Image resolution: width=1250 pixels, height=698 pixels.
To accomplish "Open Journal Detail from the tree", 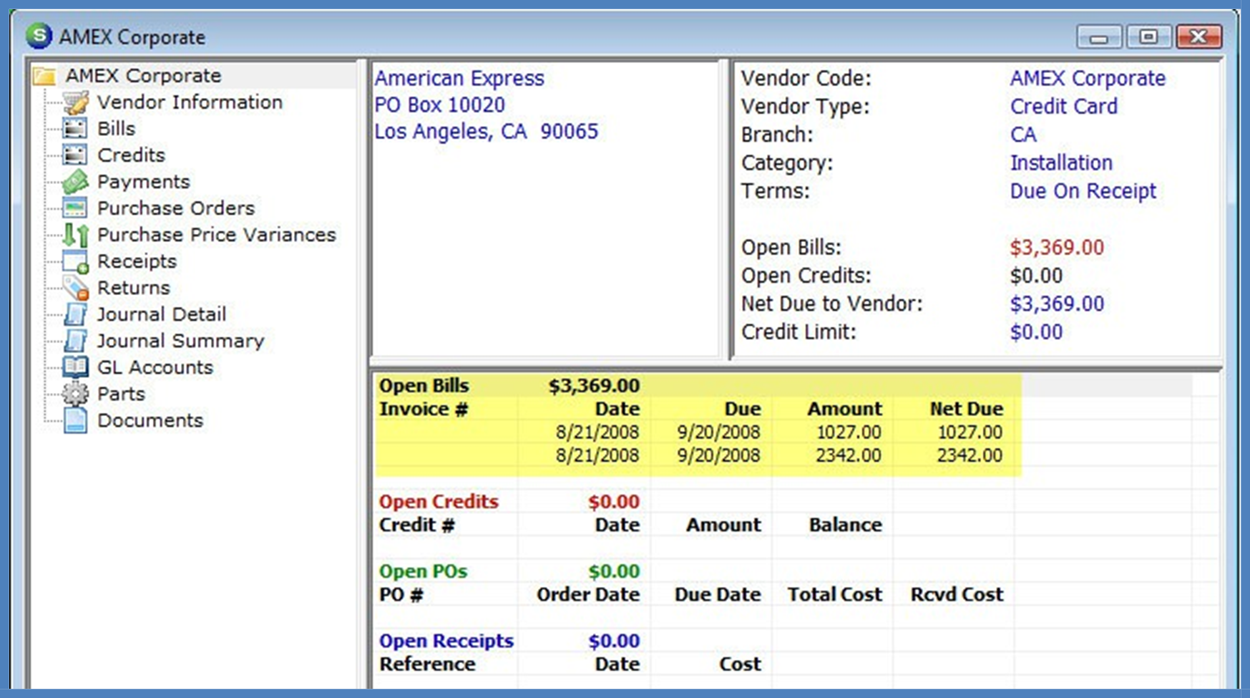I will click(161, 314).
